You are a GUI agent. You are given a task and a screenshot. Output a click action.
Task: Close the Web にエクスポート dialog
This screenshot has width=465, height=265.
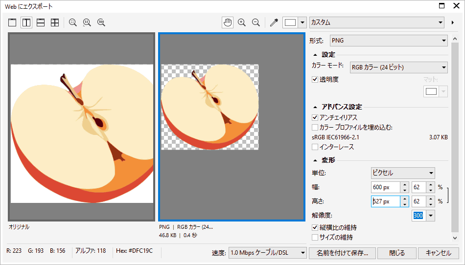click(457, 6)
